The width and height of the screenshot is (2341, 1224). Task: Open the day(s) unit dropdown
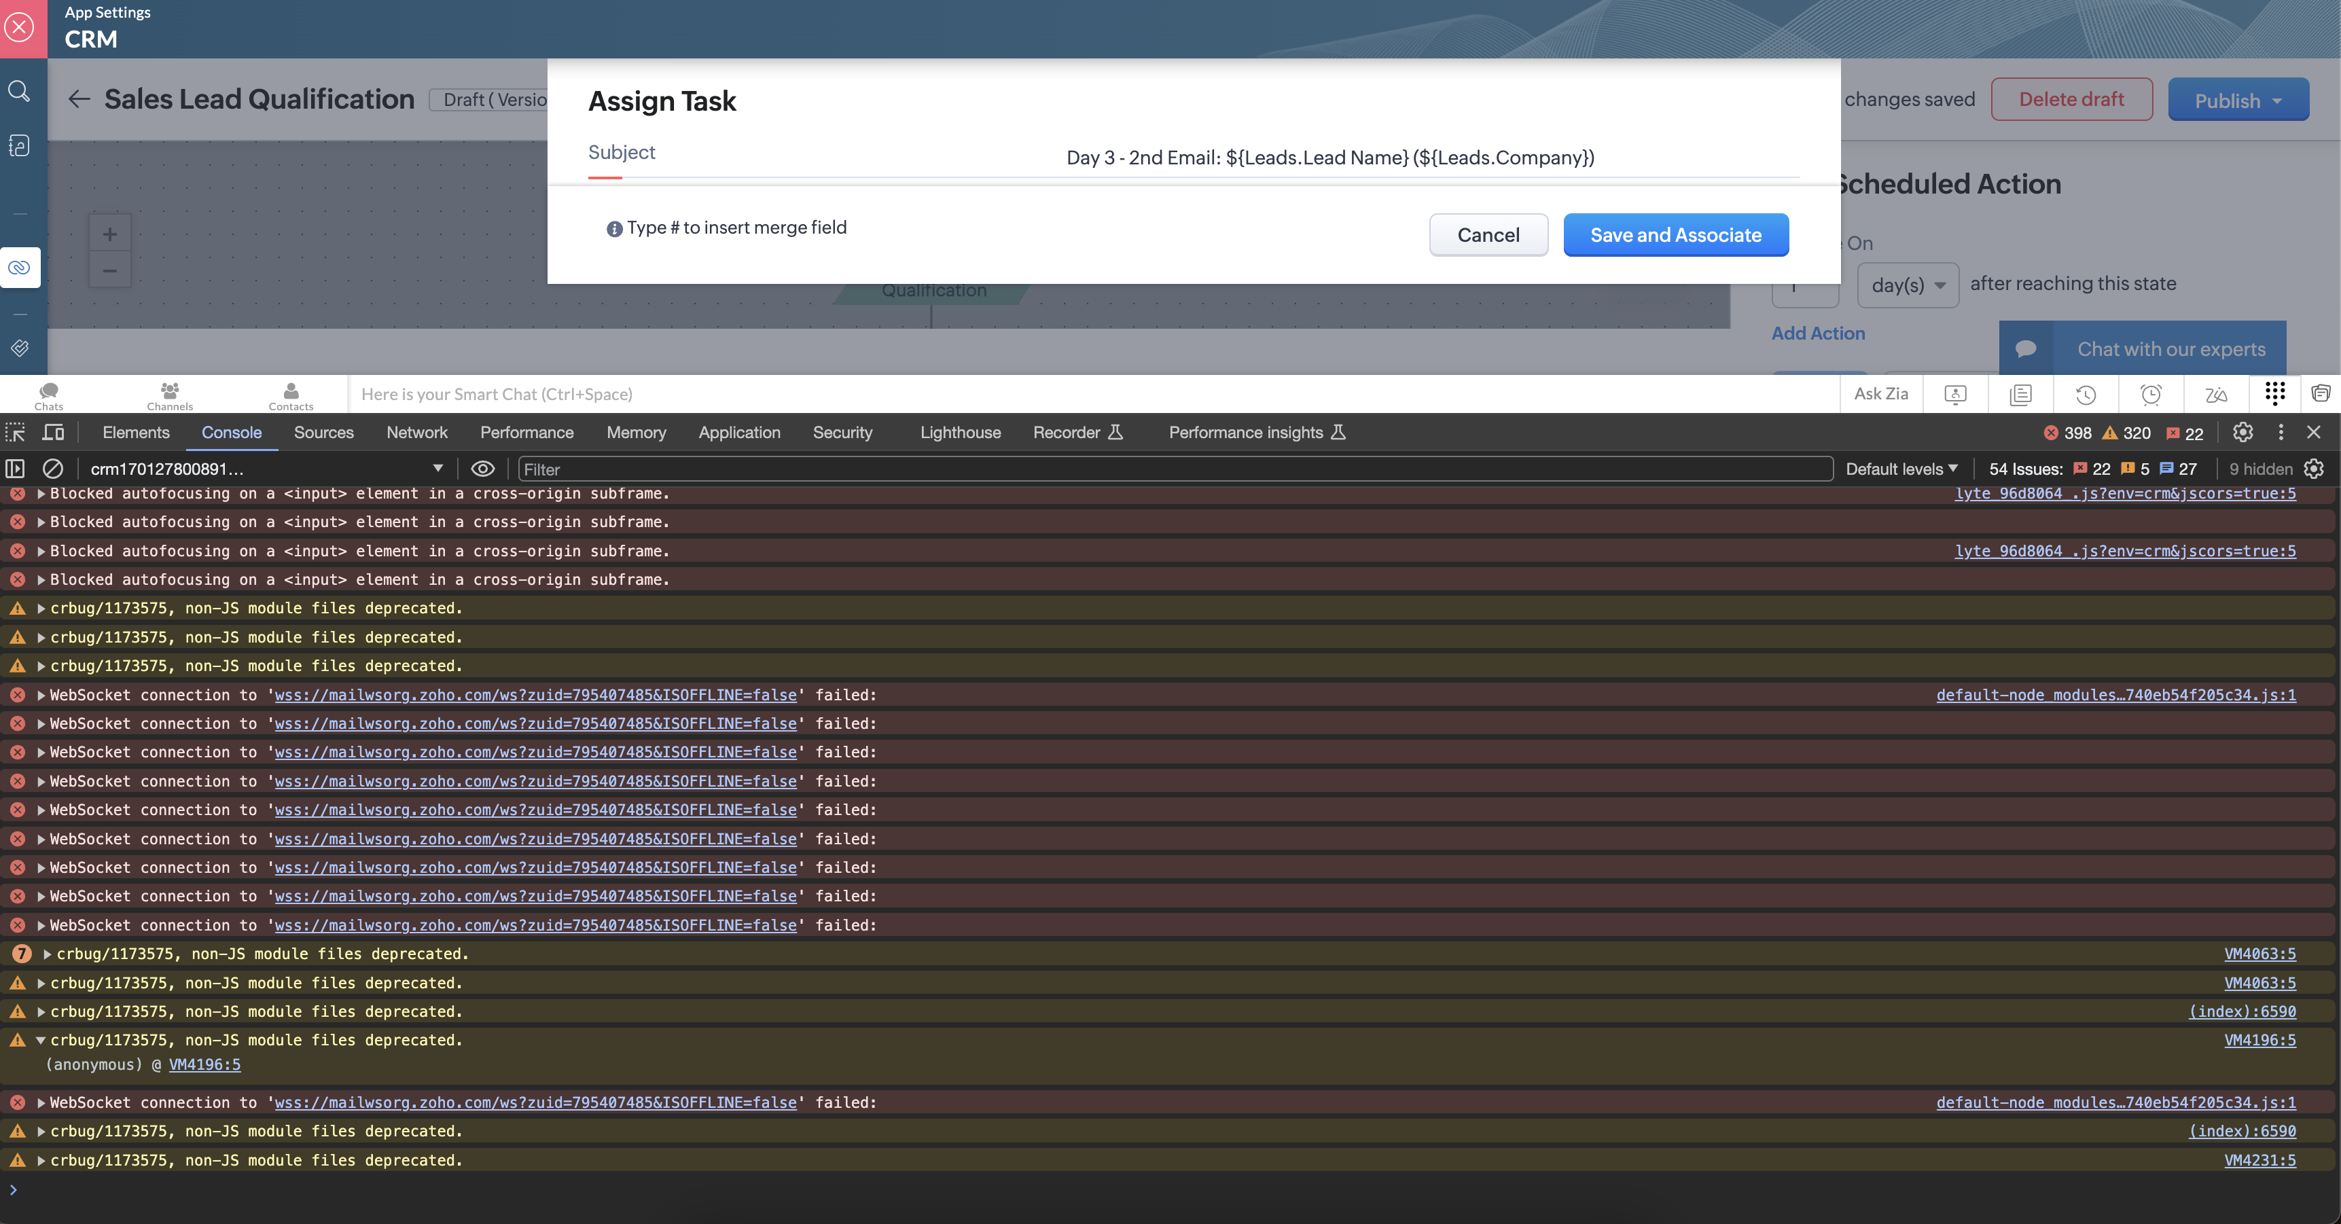point(1908,285)
